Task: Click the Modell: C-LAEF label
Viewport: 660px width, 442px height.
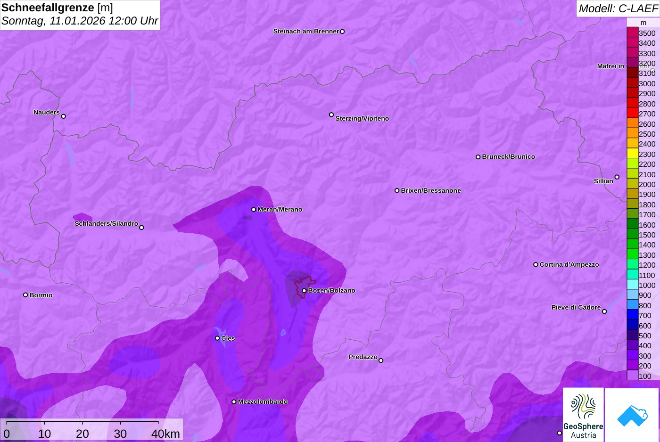Action: [618, 8]
